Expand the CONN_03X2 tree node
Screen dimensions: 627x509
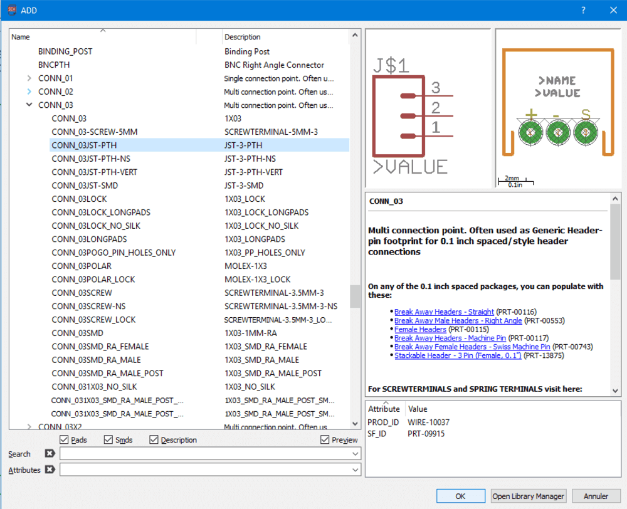[x=29, y=427]
